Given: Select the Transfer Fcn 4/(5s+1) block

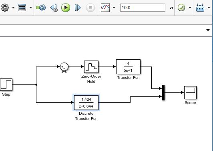Looking at the screenshot, I should tap(128, 67).
